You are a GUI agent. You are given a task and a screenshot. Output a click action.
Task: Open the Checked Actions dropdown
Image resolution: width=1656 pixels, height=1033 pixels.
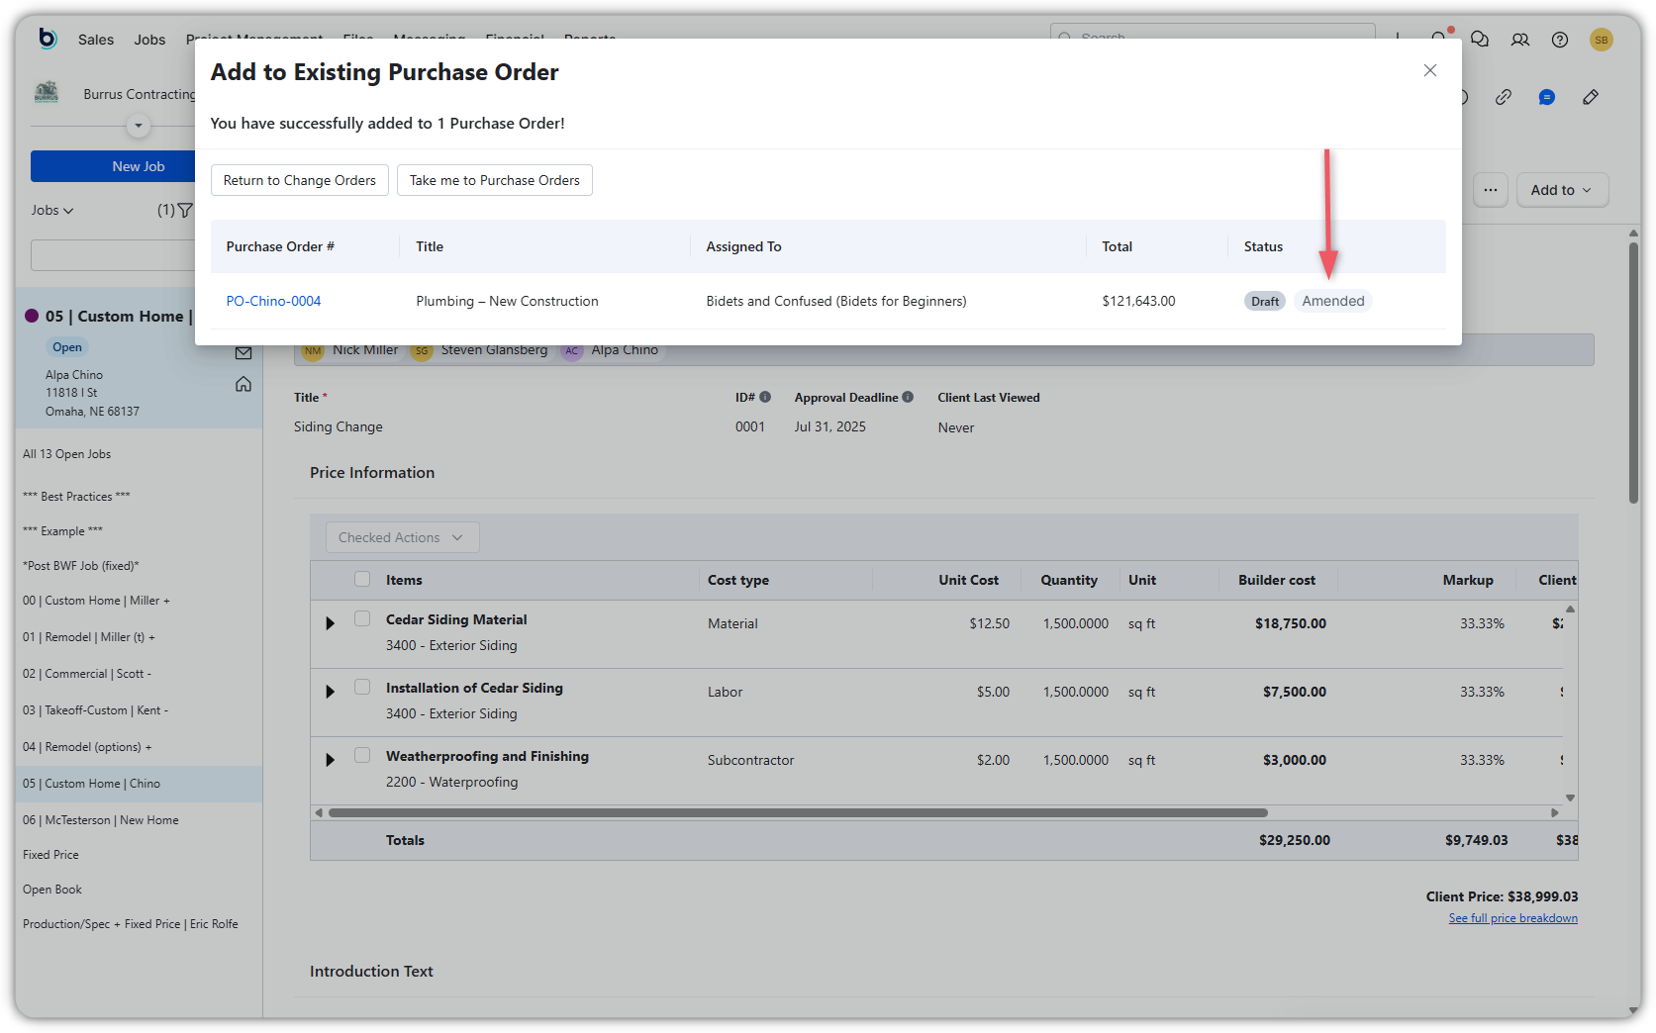(402, 537)
